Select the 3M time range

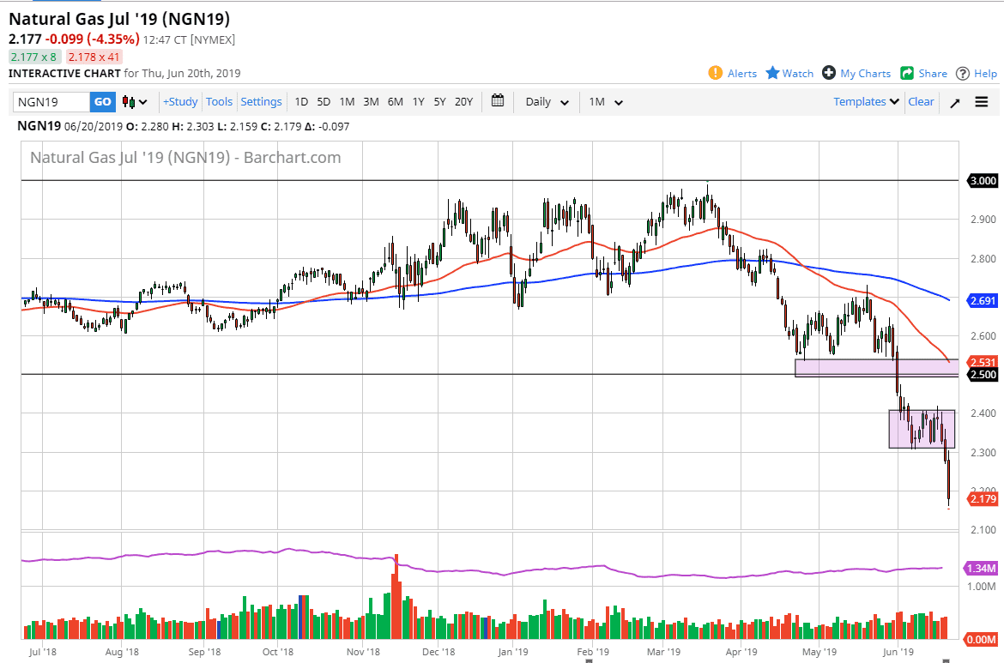tap(371, 102)
